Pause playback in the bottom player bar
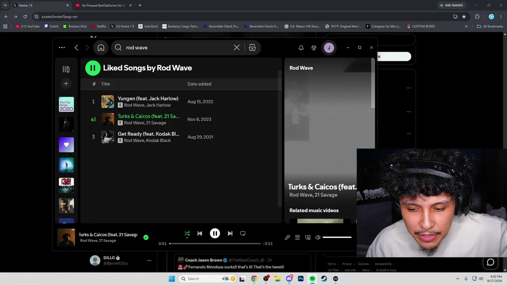The width and height of the screenshot is (507, 285). coord(215,234)
